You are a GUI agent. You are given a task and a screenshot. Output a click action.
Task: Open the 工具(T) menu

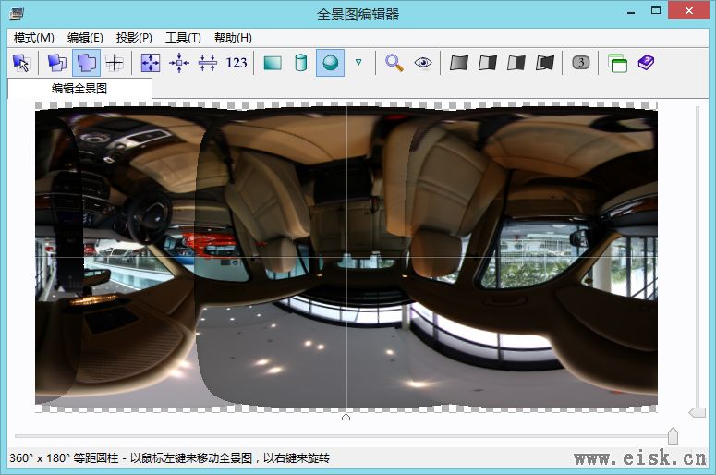pos(183,38)
